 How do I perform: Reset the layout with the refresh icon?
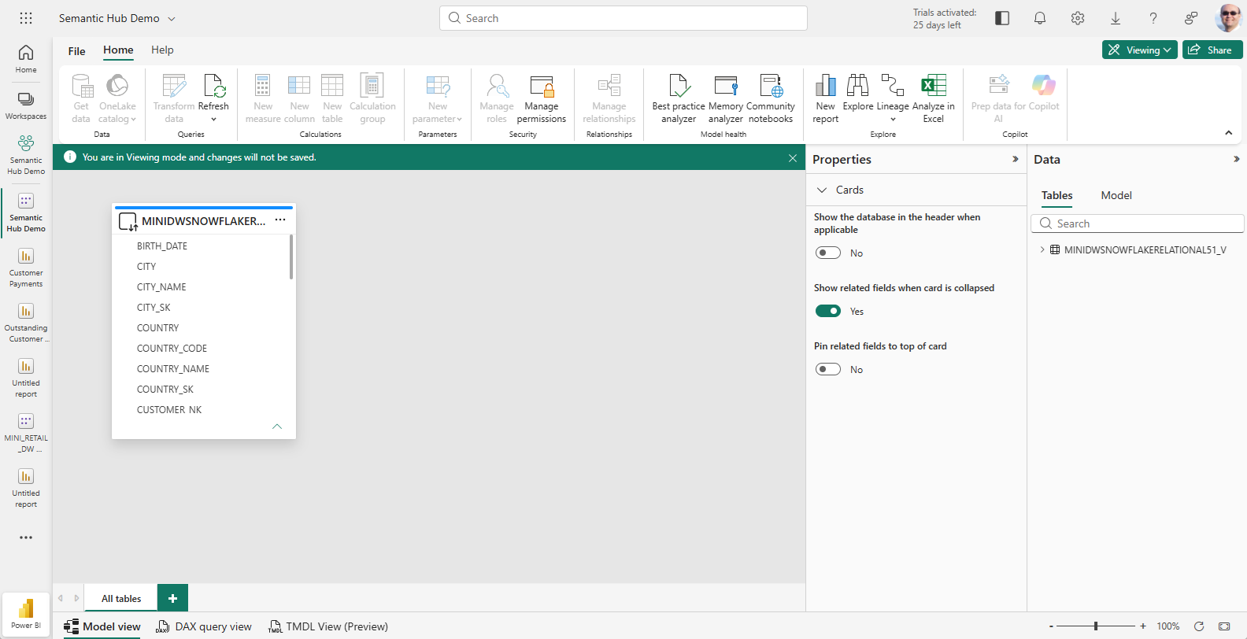pyautogui.click(x=1199, y=626)
